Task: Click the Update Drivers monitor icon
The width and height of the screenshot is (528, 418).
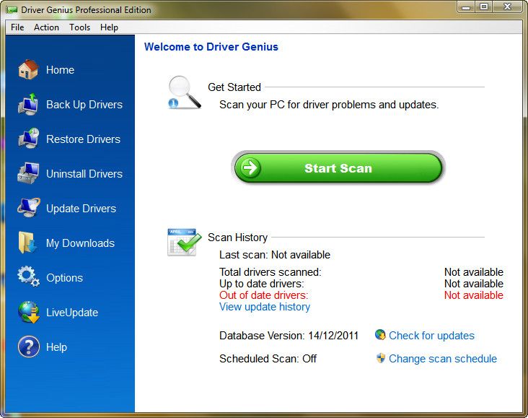Action: (x=28, y=208)
